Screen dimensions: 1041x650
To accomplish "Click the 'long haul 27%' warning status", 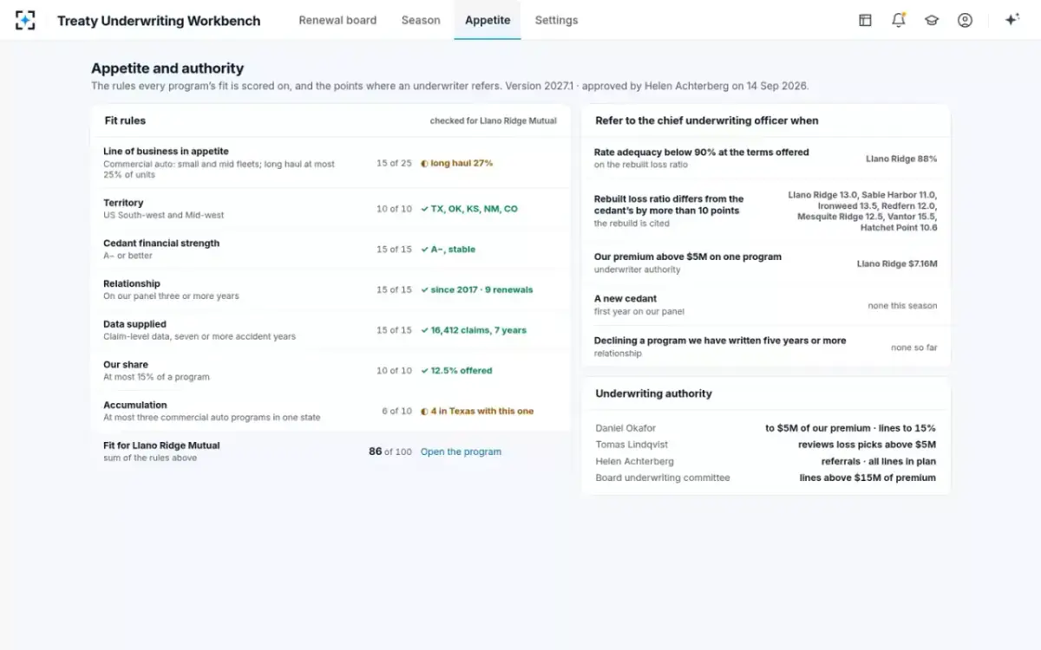I will (x=457, y=163).
